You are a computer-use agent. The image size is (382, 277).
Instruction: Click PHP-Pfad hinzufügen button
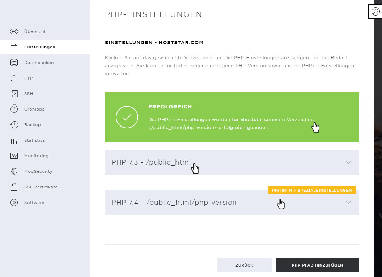[x=318, y=265]
